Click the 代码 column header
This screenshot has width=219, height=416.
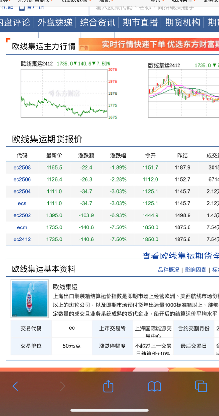coord(22,156)
